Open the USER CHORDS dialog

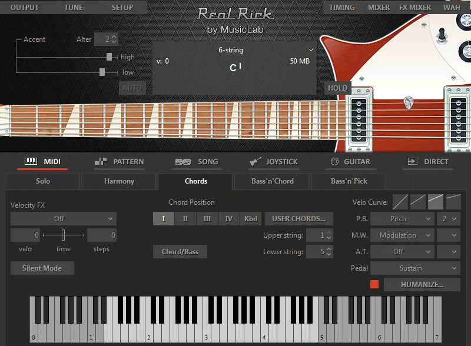click(x=299, y=219)
